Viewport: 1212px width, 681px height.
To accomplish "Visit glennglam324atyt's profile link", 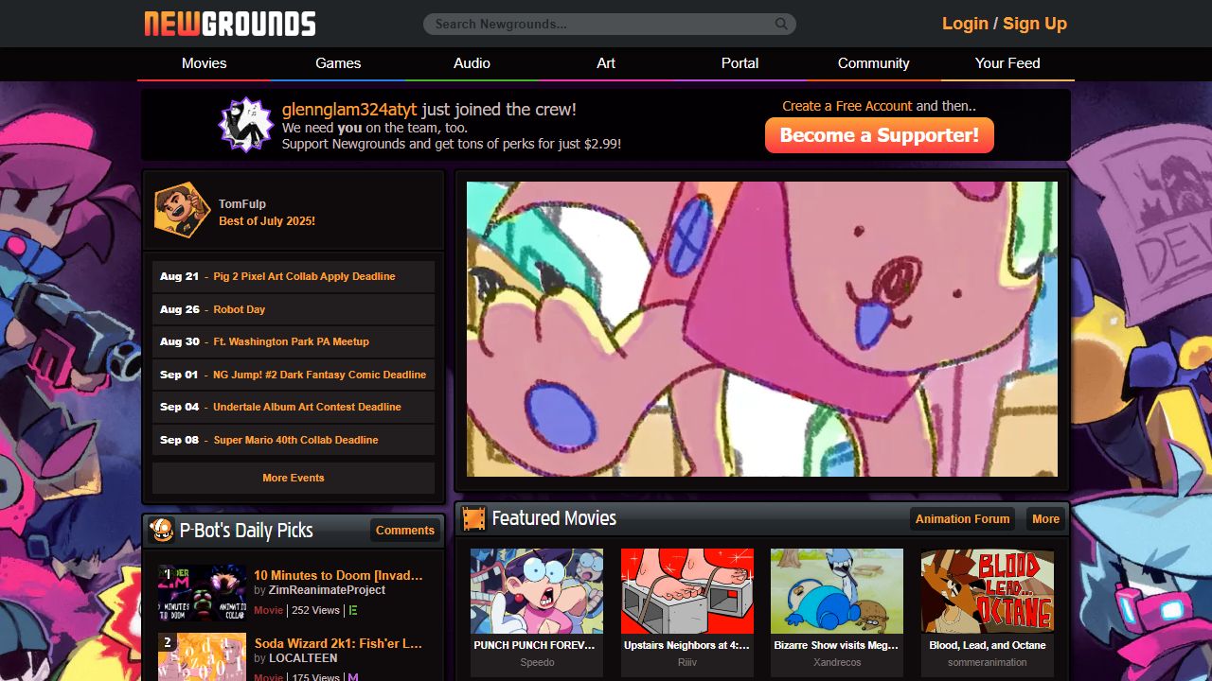I will [x=349, y=110].
